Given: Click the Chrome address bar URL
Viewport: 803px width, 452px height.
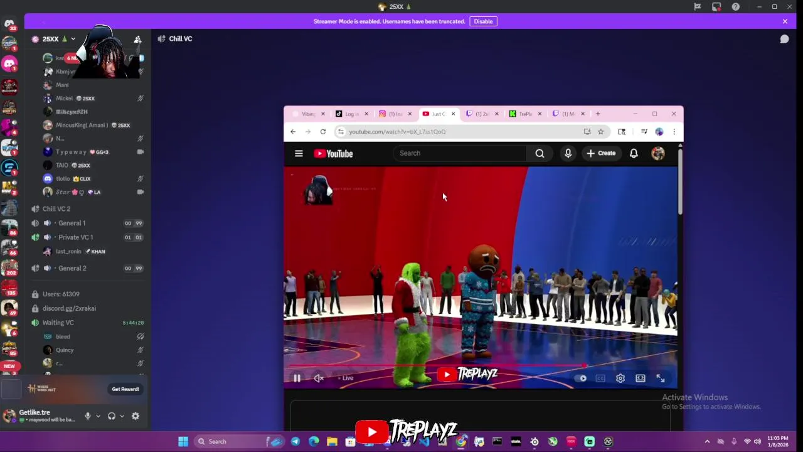Looking at the screenshot, I should (397, 132).
